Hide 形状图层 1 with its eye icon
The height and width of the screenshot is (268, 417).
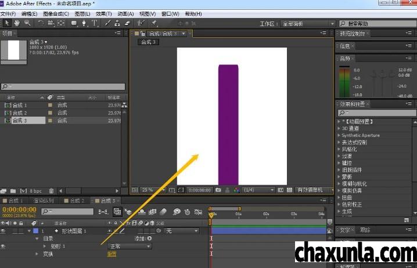3,231
